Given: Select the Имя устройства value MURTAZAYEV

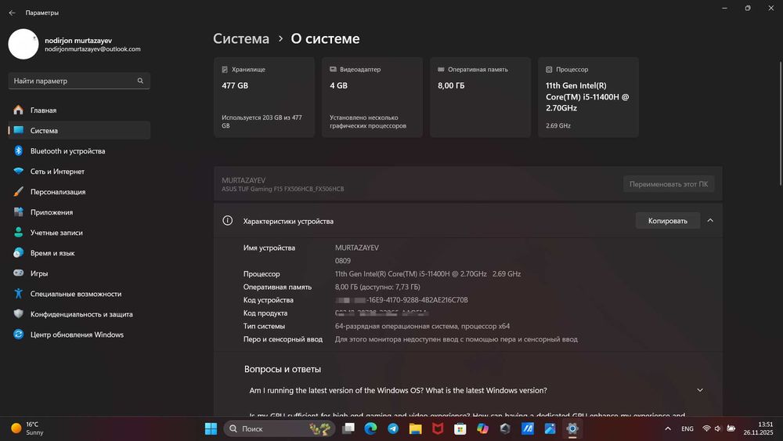Looking at the screenshot, I should [x=357, y=248].
